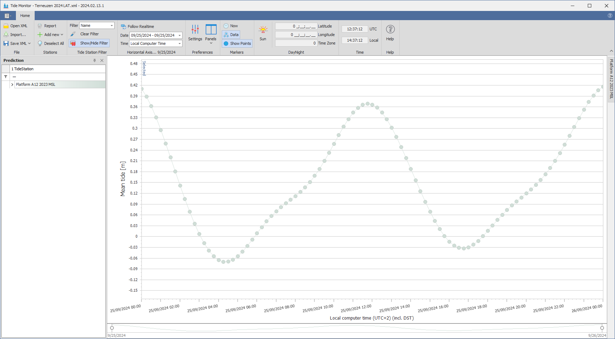Click the Latitude input field
Image resolution: width=615 pixels, height=339 pixels.
pos(296,26)
